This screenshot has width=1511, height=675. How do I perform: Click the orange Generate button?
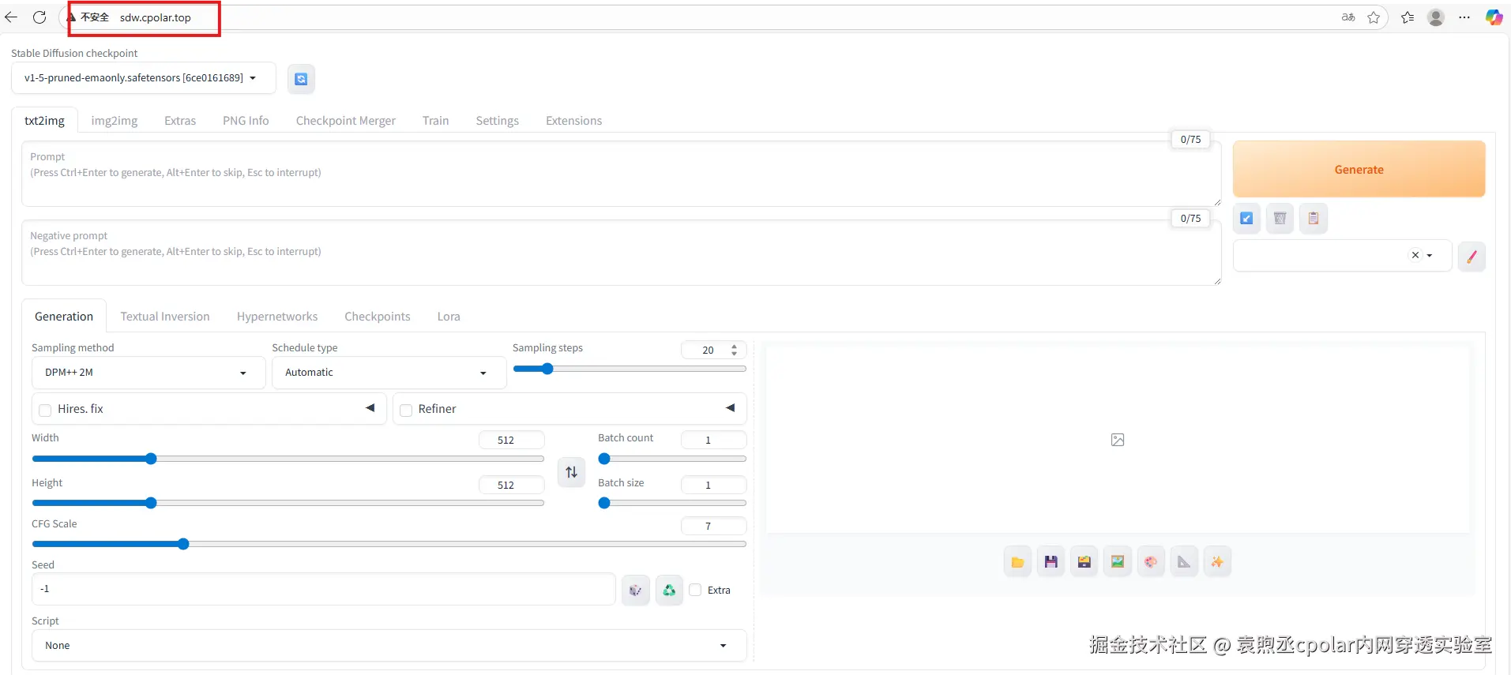point(1359,169)
